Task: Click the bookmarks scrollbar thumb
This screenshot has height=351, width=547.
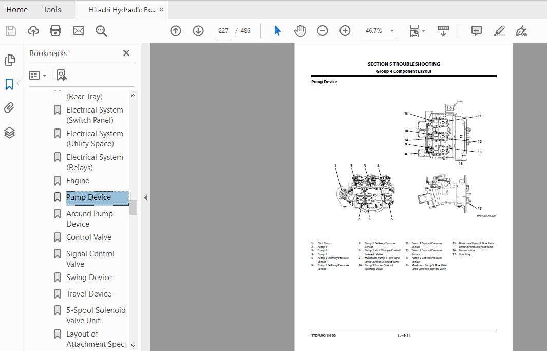Action: (x=133, y=207)
